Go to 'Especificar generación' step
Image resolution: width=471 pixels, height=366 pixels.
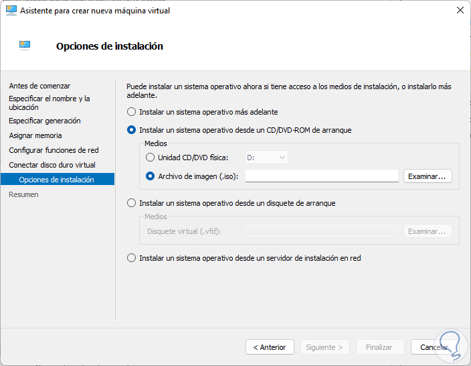(x=45, y=121)
